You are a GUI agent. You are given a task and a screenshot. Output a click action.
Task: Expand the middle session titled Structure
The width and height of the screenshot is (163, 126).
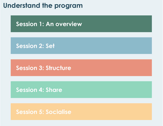tap(81, 68)
